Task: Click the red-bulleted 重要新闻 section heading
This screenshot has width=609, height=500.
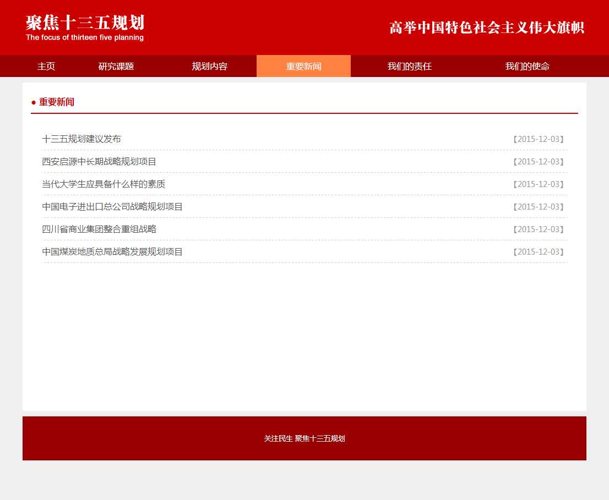Action: pos(56,102)
